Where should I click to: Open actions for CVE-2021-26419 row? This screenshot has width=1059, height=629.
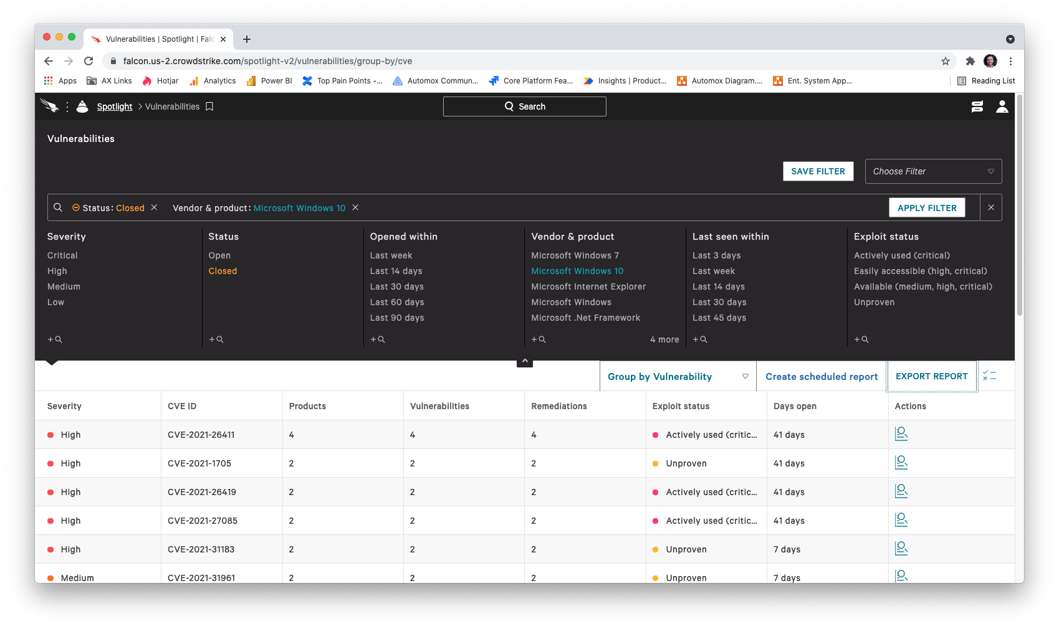(901, 491)
